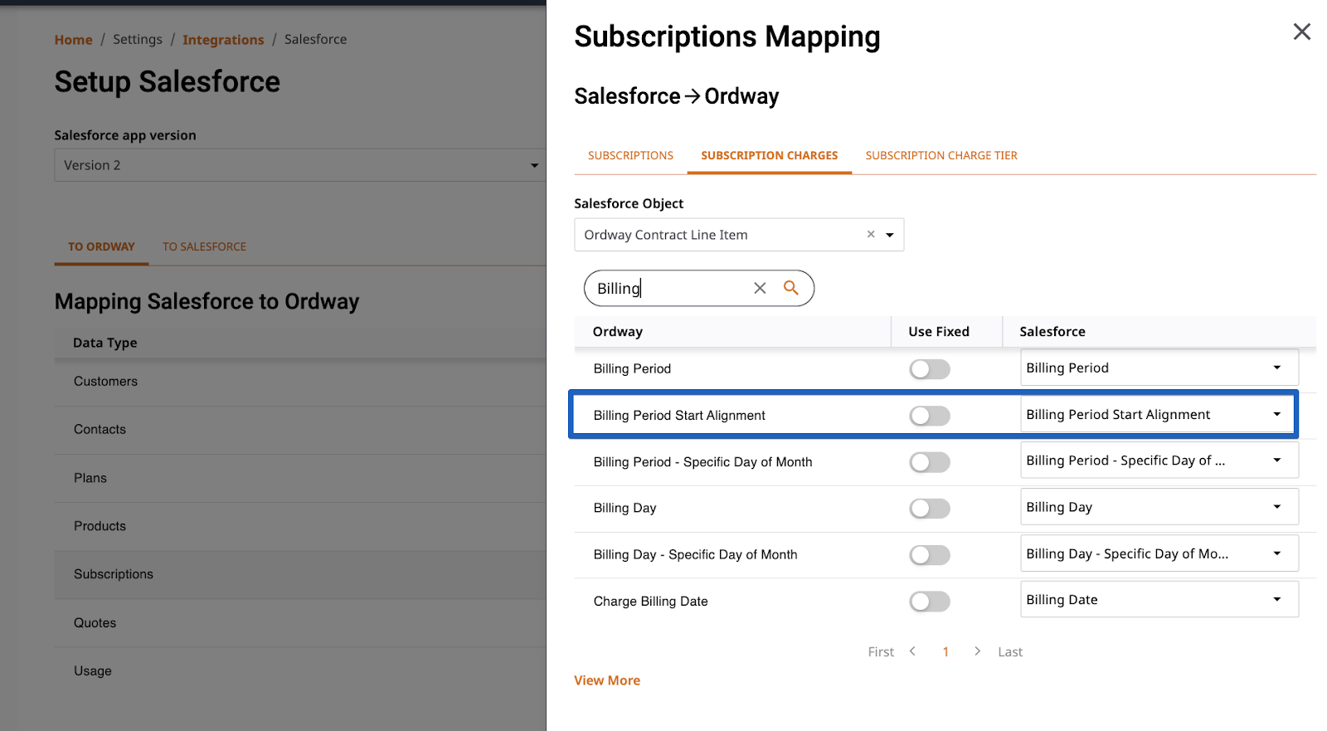The height and width of the screenshot is (731, 1327).
Task: Toggle Use Fixed for Billing Period
Action: coord(930,369)
